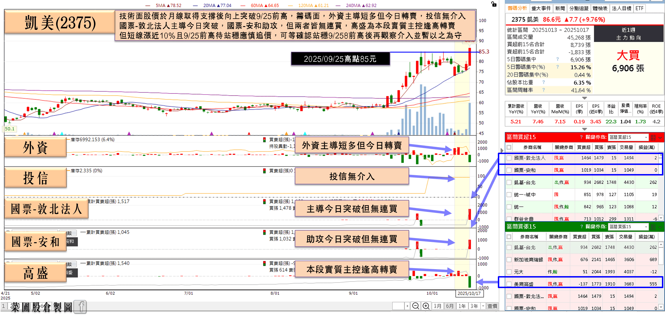665x322 pixels.
Task: Open the 法人目標 tab
Action: pyautogui.click(x=621, y=8)
